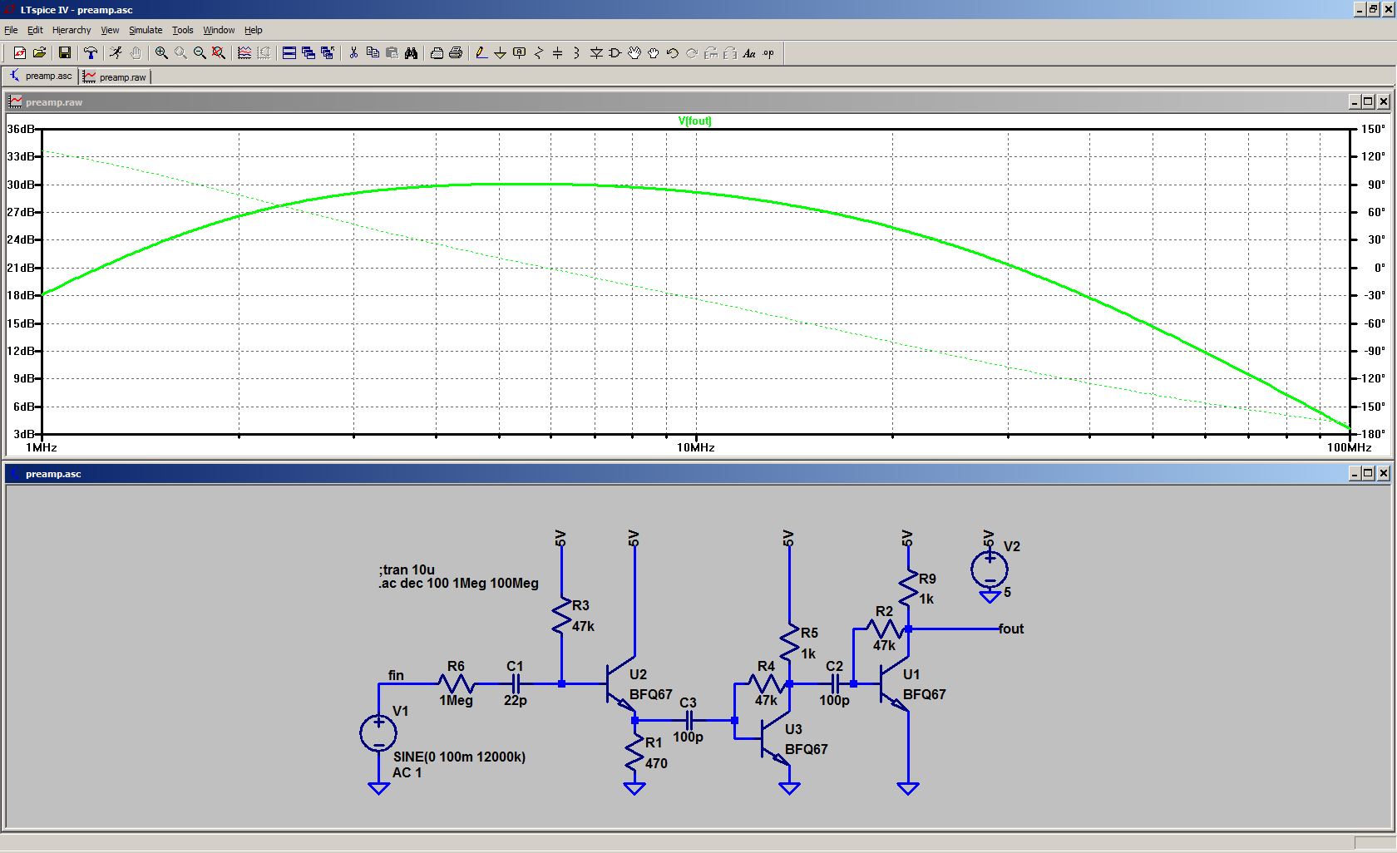Open the Edit menu
Viewport: 1397px width, 853px height.
[x=35, y=30]
